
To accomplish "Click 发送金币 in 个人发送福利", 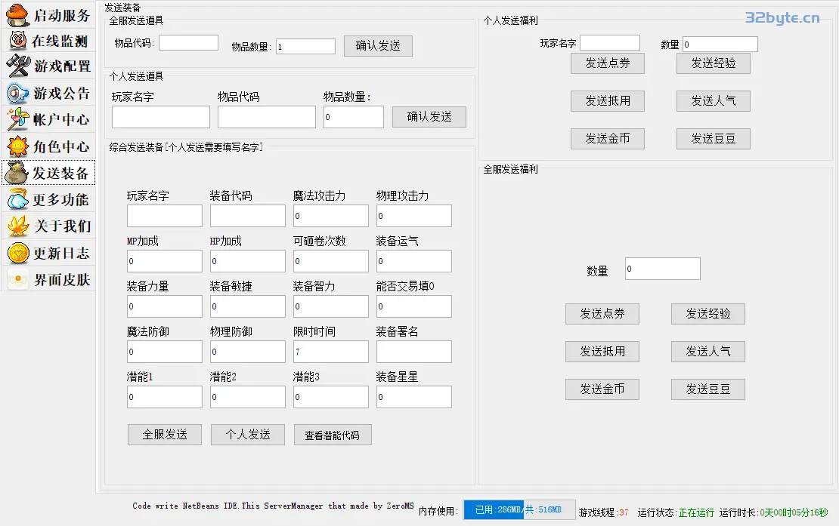I will click(607, 139).
